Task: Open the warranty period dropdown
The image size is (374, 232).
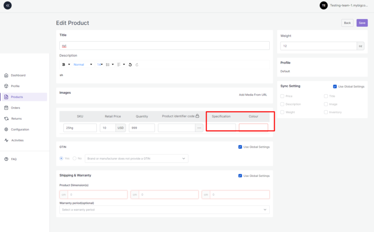Action: click(x=164, y=210)
